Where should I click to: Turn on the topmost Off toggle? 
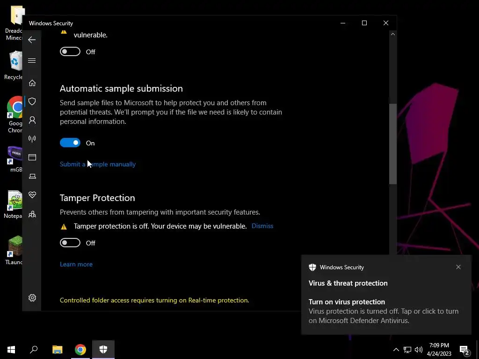coord(70,51)
